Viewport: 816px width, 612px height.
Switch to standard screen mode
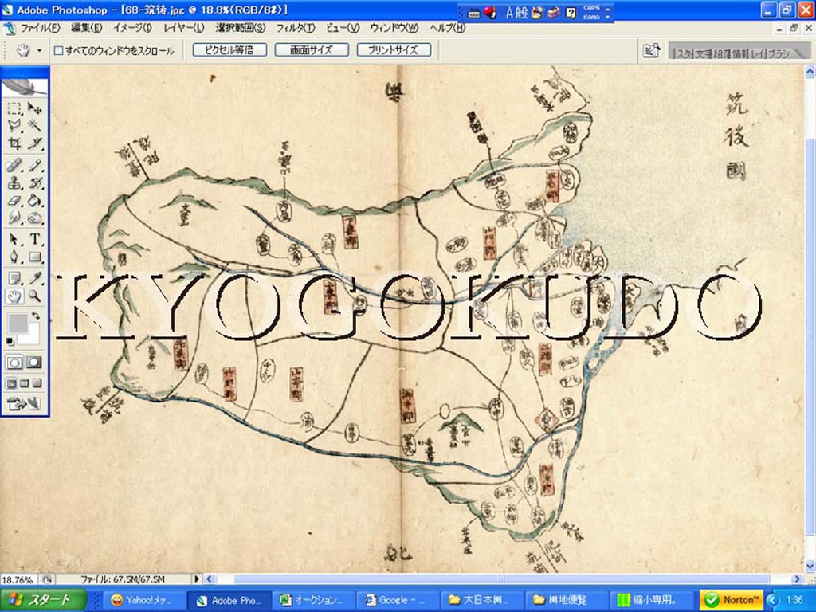(x=11, y=383)
